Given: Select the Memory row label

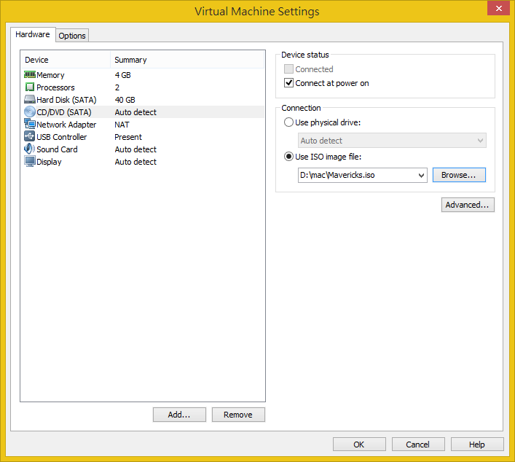Looking at the screenshot, I should point(50,75).
